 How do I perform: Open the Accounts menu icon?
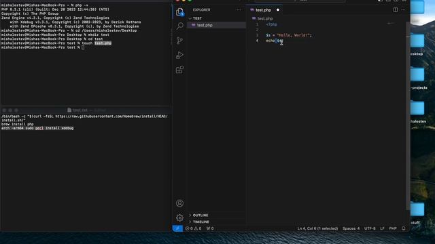tap(179, 203)
